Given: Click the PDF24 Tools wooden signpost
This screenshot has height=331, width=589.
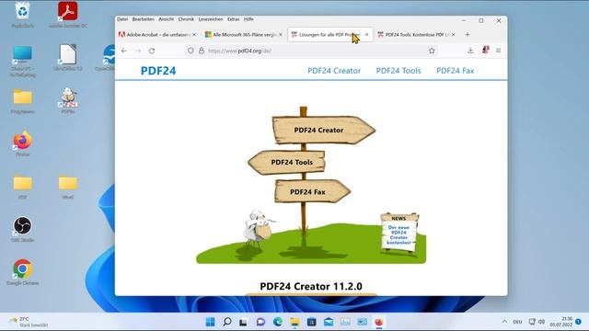Looking at the screenshot, I should [287, 162].
